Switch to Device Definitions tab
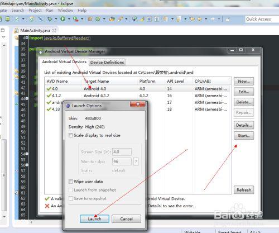Image resolution: width=279 pixels, height=233 pixels. (x=107, y=63)
